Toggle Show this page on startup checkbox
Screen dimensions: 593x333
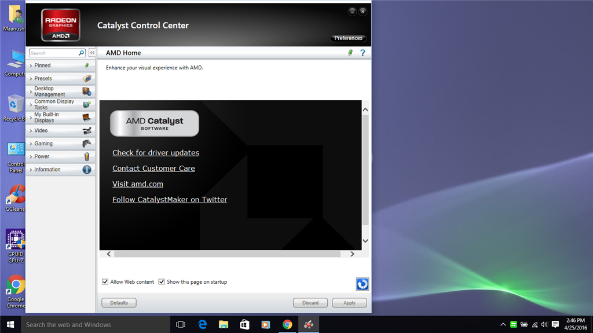pos(162,281)
